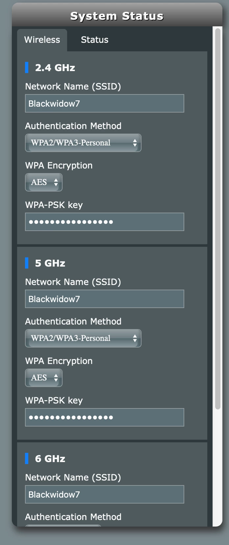
Task: Open the 5 GHz WPA Encryption dropdown
Action: pyautogui.click(x=44, y=378)
